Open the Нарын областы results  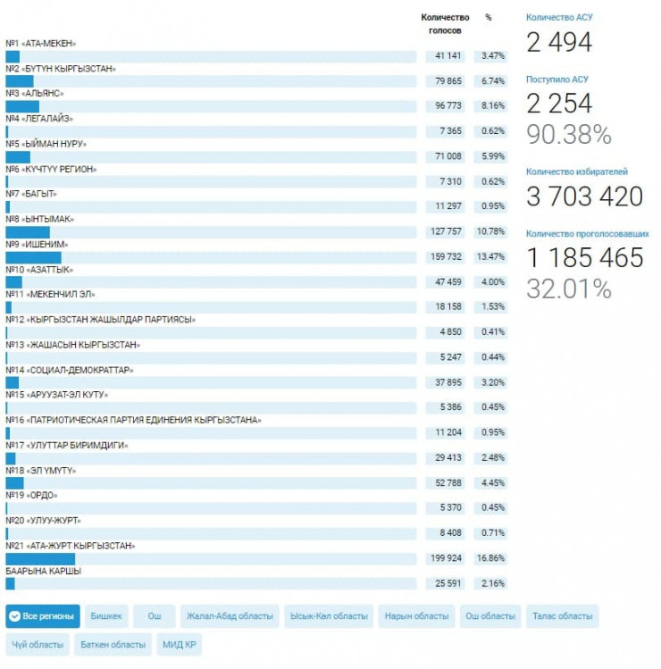tap(416, 616)
